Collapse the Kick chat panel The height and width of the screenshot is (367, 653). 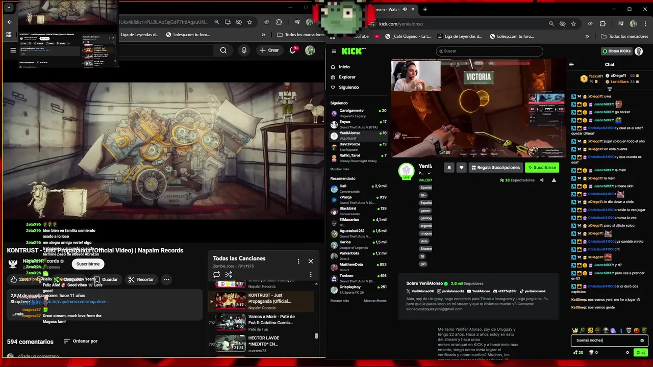click(571, 64)
